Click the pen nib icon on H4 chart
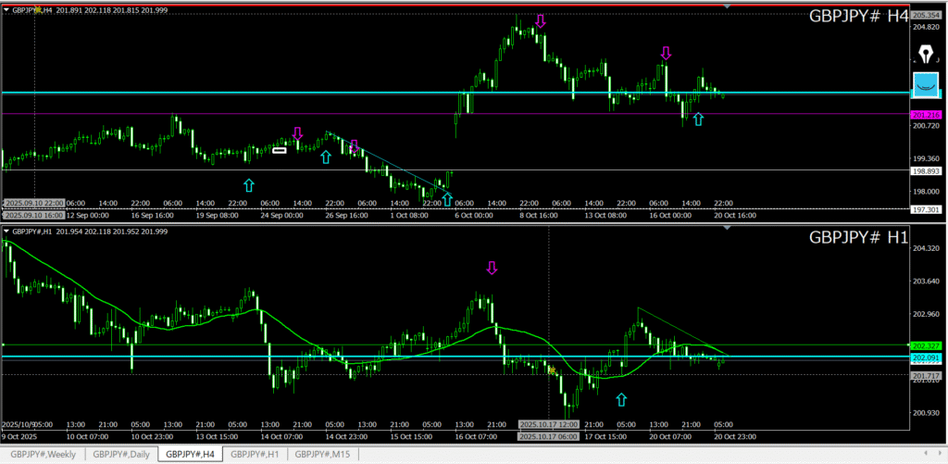Viewport: 948px width, 464px height. [x=925, y=53]
